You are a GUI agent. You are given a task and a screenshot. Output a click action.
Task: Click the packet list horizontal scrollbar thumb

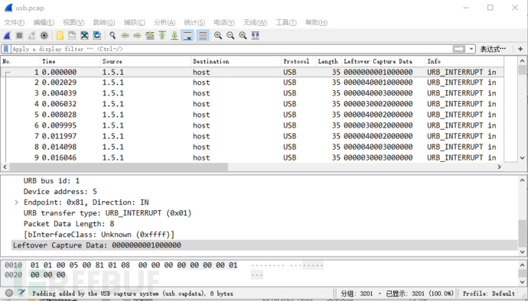(x=119, y=167)
